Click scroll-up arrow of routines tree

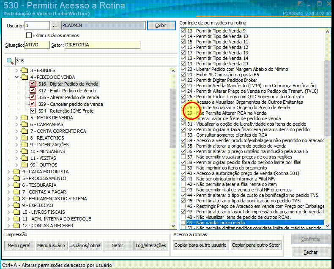(173, 71)
